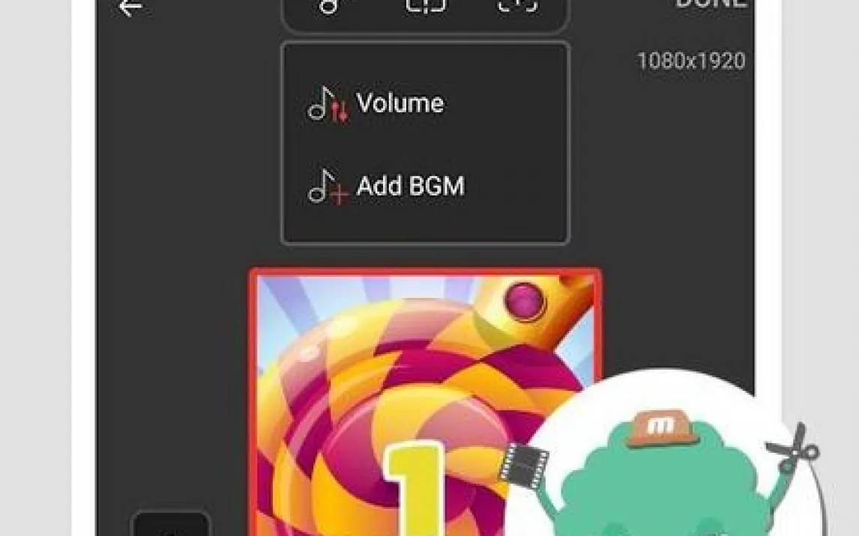Click the scissors icon held by mascot
Image resolution: width=859 pixels, height=536 pixels.
794,448
